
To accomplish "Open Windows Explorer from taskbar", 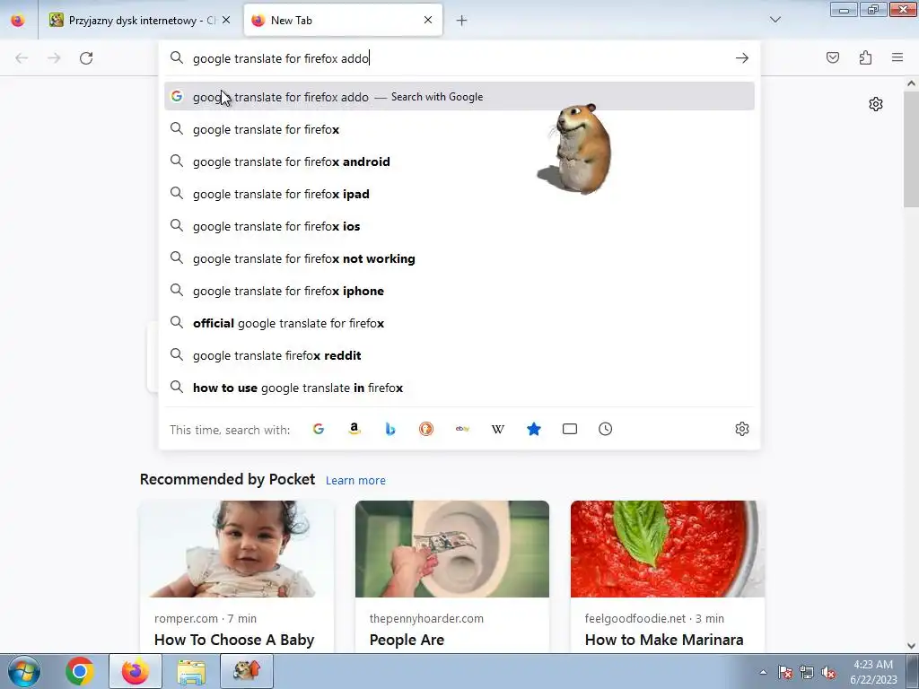I will pyautogui.click(x=191, y=672).
